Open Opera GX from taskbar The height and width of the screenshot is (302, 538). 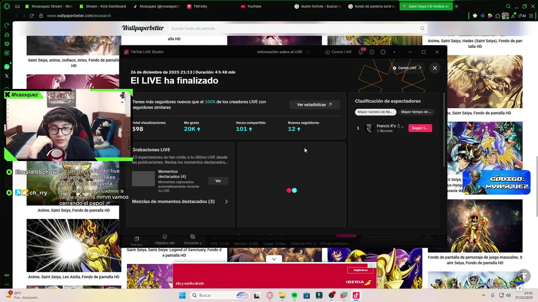[270, 295]
